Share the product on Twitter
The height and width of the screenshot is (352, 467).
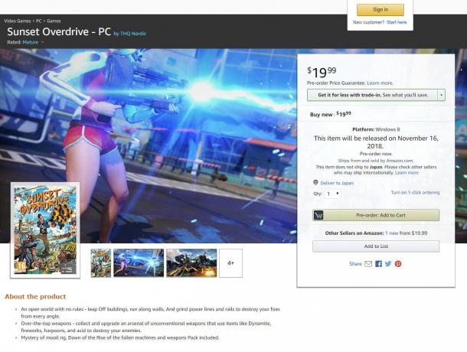coord(388,264)
